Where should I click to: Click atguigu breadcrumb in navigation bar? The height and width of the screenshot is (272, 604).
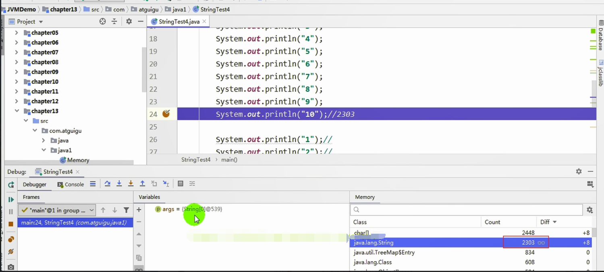point(145,9)
